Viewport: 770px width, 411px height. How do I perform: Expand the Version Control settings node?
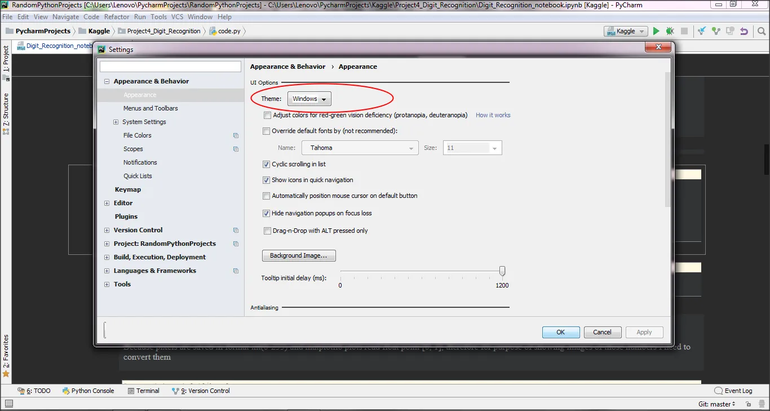(107, 230)
